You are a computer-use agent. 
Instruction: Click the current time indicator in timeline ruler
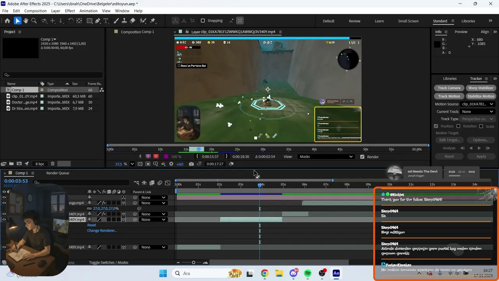coord(260,185)
